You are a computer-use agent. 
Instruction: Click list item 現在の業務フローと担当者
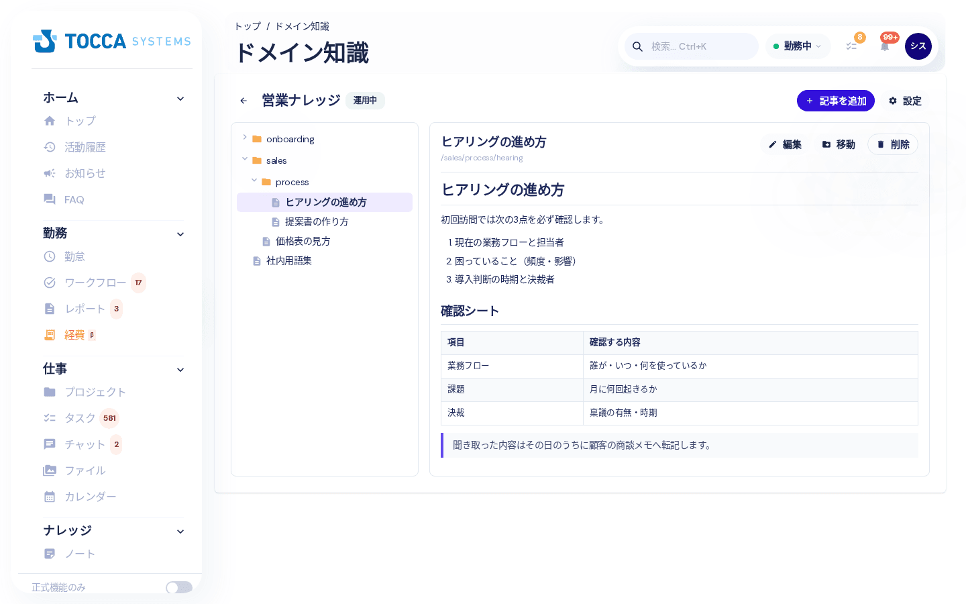tap(509, 242)
